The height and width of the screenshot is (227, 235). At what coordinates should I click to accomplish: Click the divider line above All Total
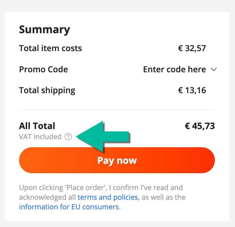coord(117,110)
